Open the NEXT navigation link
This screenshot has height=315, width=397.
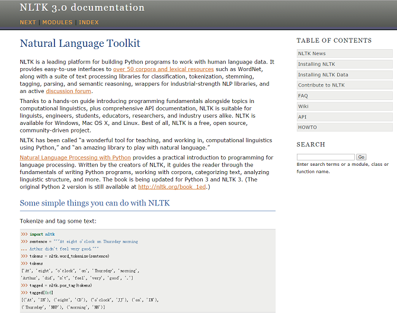pos(28,22)
